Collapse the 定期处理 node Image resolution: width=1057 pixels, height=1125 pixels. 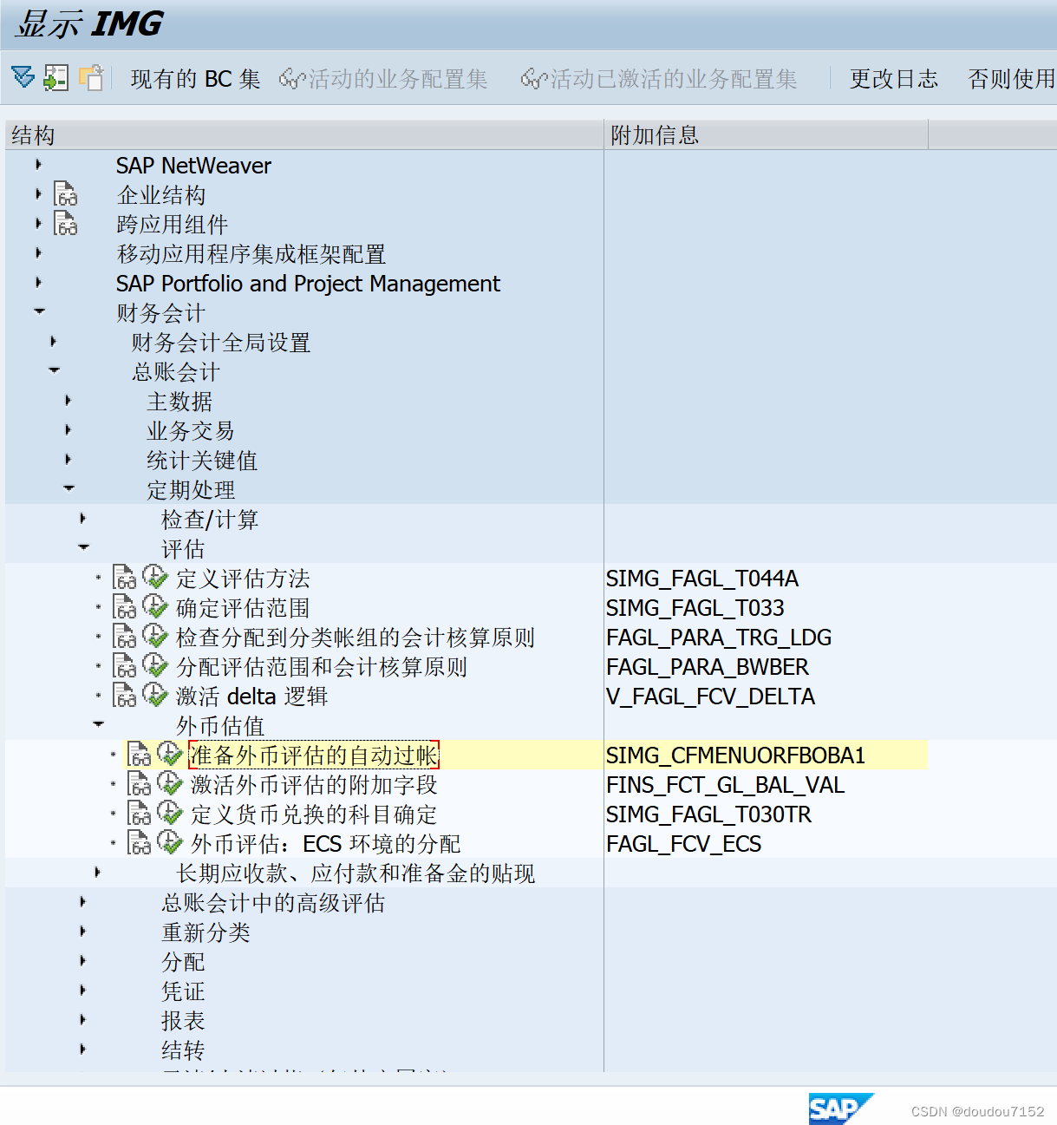pos(69,487)
